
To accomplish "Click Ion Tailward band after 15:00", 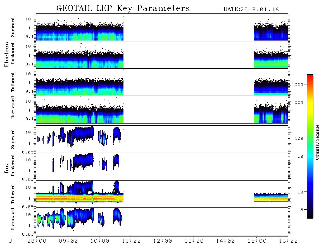I will [271, 197].
